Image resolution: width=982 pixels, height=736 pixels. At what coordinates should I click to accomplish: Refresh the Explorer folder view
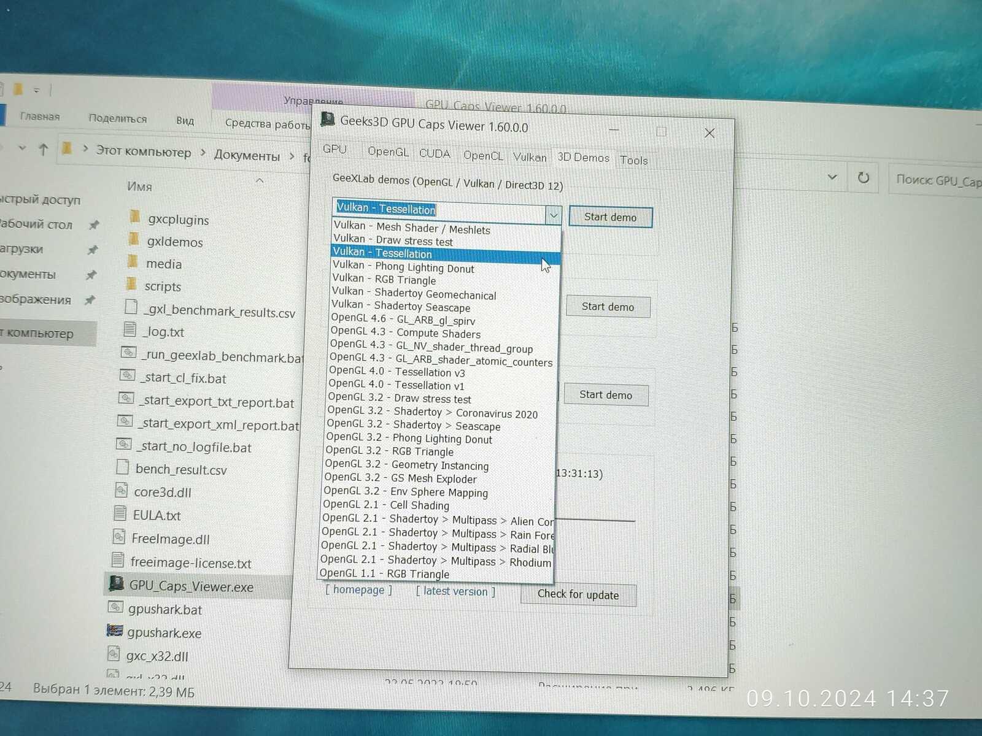click(863, 177)
